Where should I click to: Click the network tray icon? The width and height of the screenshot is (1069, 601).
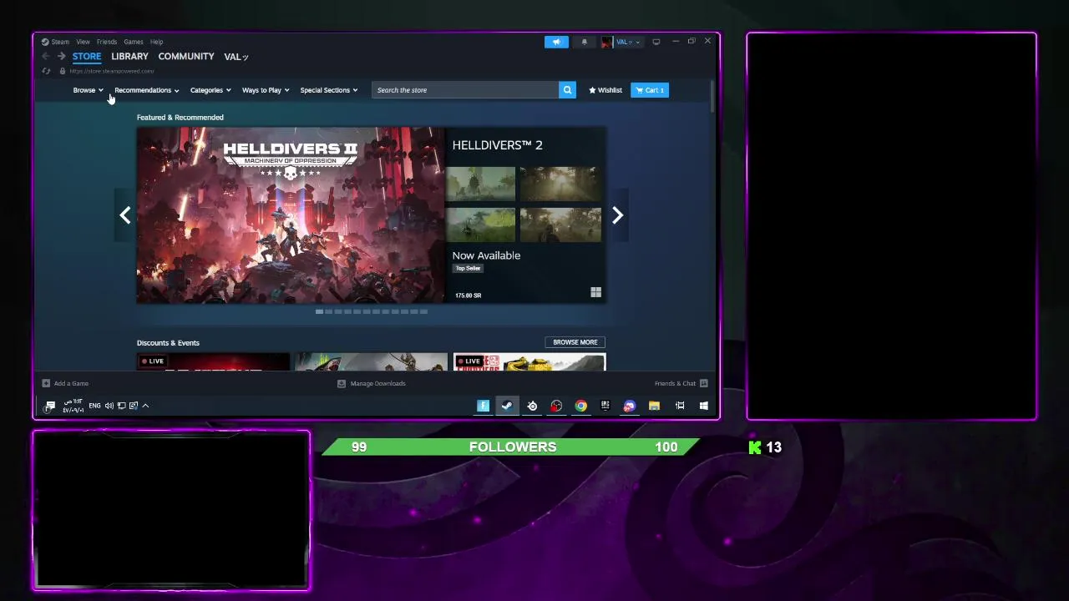tap(121, 406)
